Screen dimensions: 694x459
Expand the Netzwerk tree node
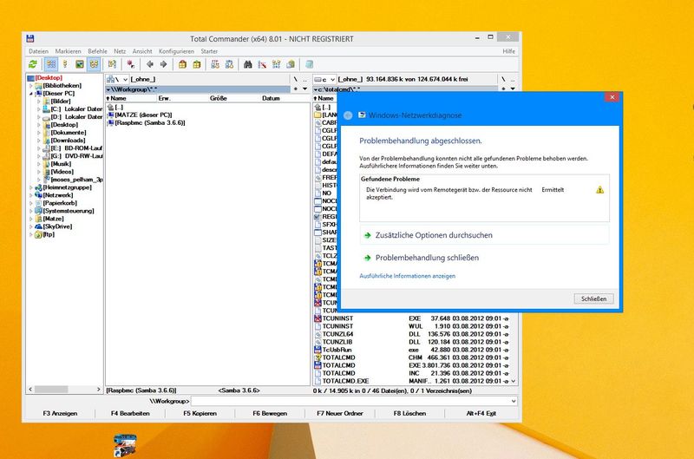click(31, 195)
